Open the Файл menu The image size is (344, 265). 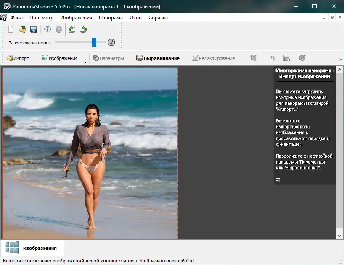tap(17, 18)
